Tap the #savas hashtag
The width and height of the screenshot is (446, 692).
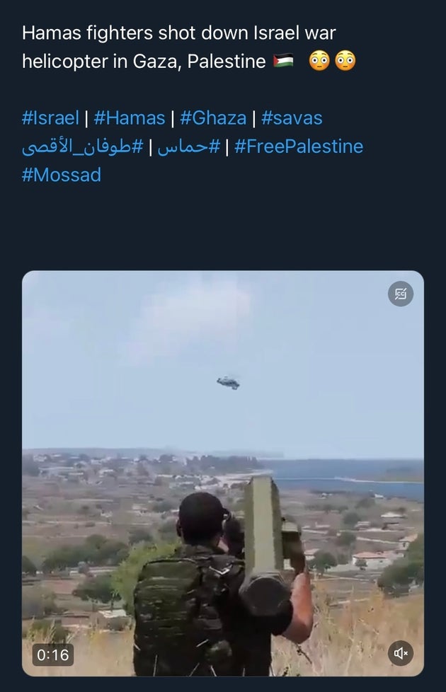[292, 117]
